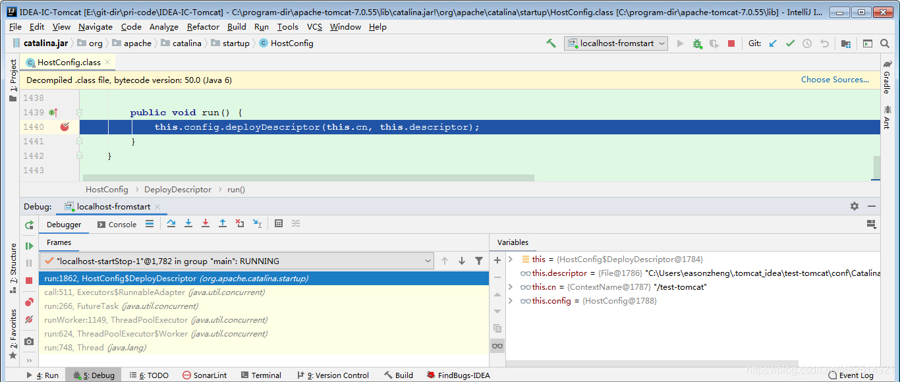Show execution point lines icon
Viewport: 900px width, 382px height.
pyautogui.click(x=150, y=224)
